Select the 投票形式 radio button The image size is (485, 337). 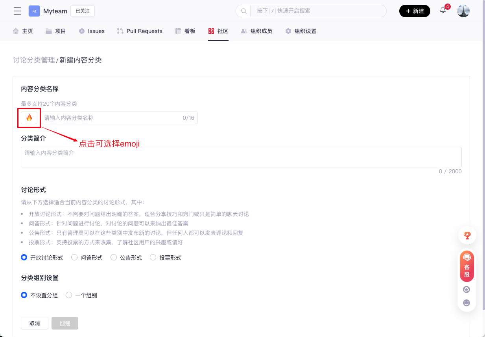pos(153,258)
